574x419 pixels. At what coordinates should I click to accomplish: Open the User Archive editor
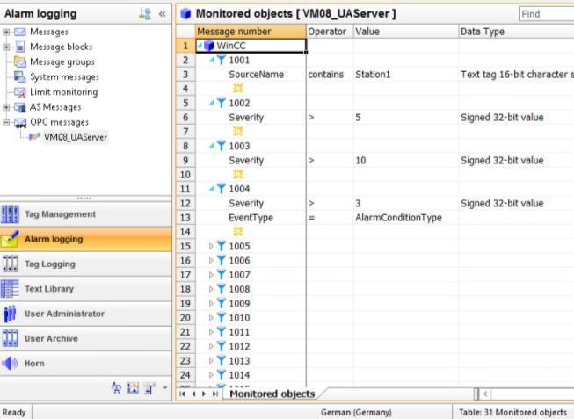click(85, 338)
